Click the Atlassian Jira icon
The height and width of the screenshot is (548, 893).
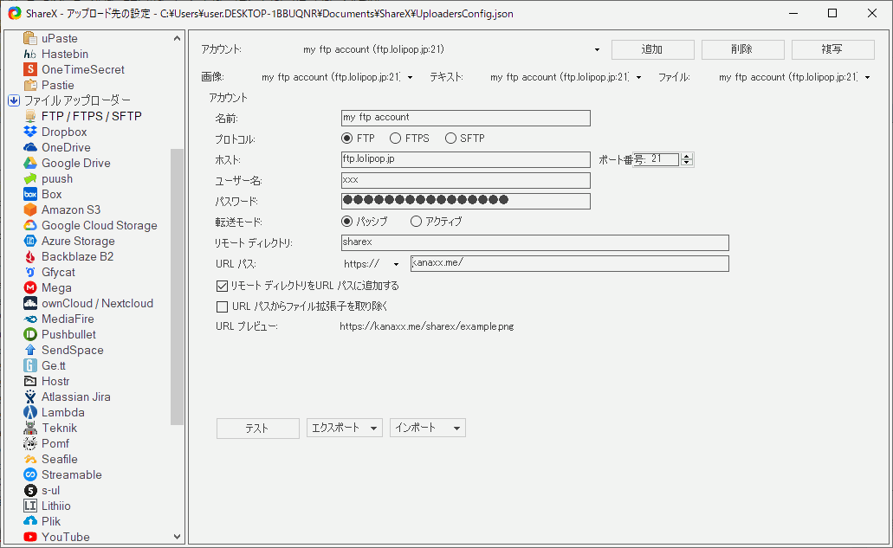click(30, 396)
